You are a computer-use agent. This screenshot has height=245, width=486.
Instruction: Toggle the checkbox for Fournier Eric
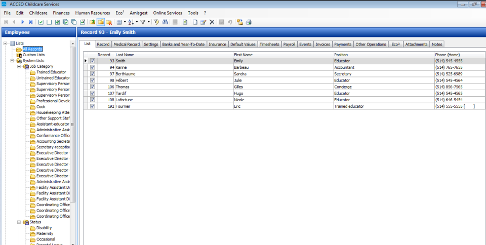[92, 106]
